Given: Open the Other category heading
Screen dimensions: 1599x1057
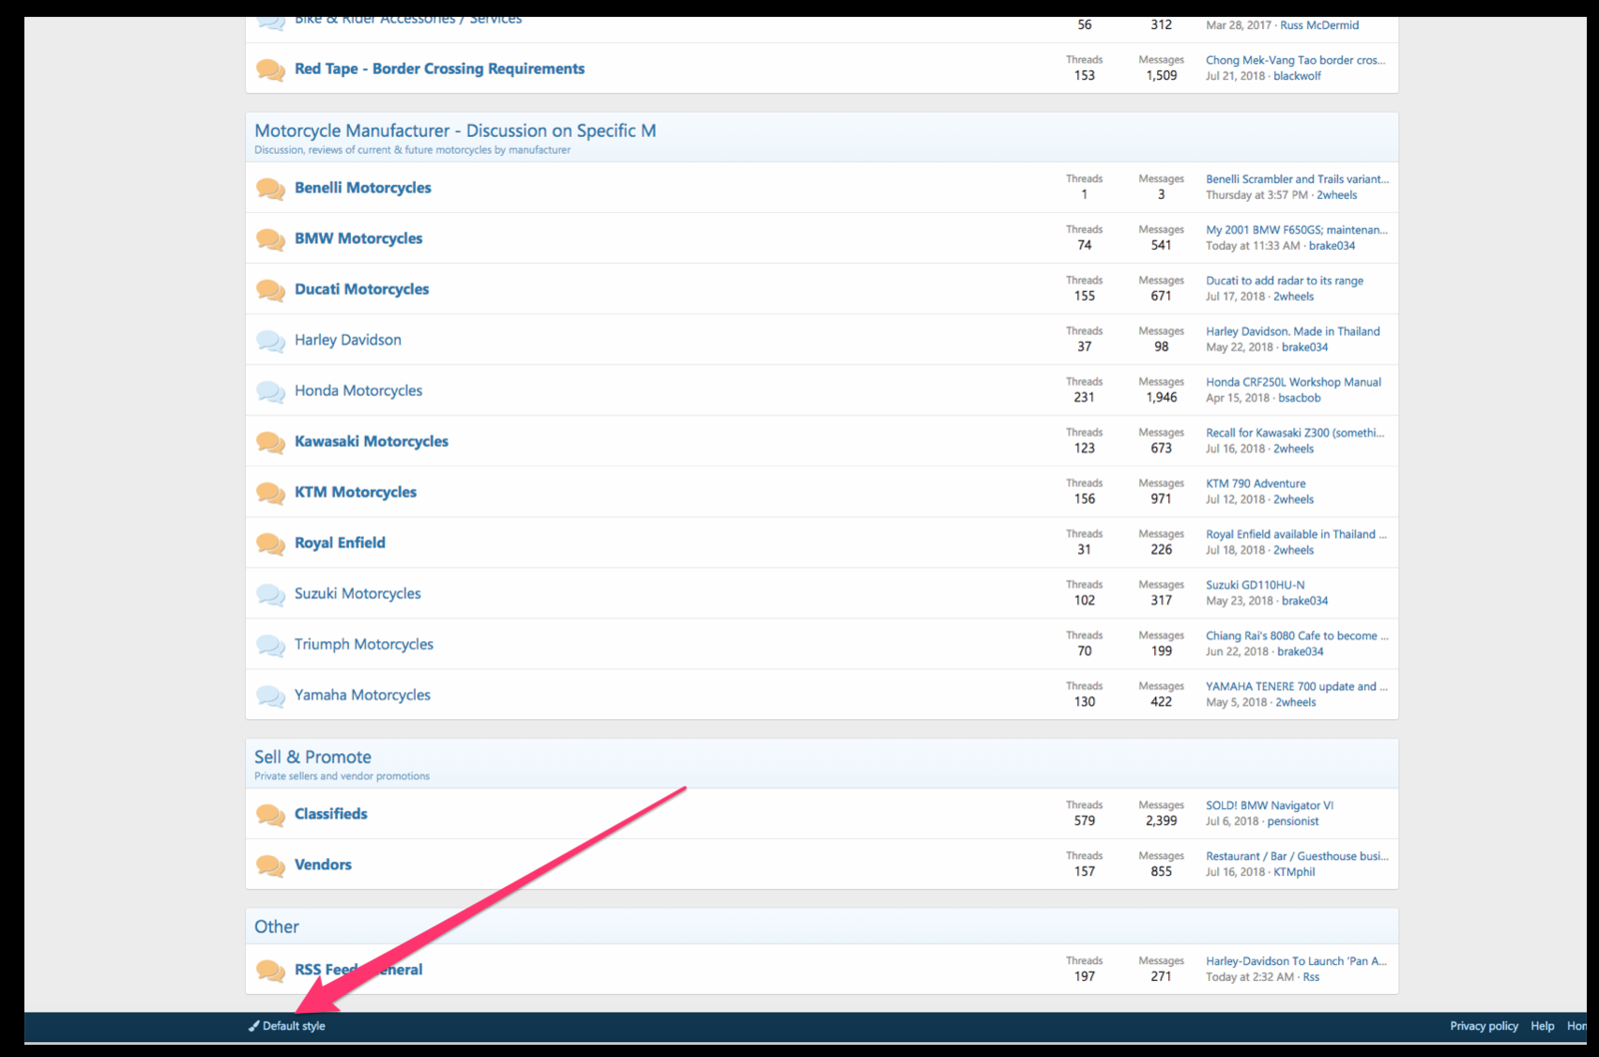Looking at the screenshot, I should click(277, 927).
